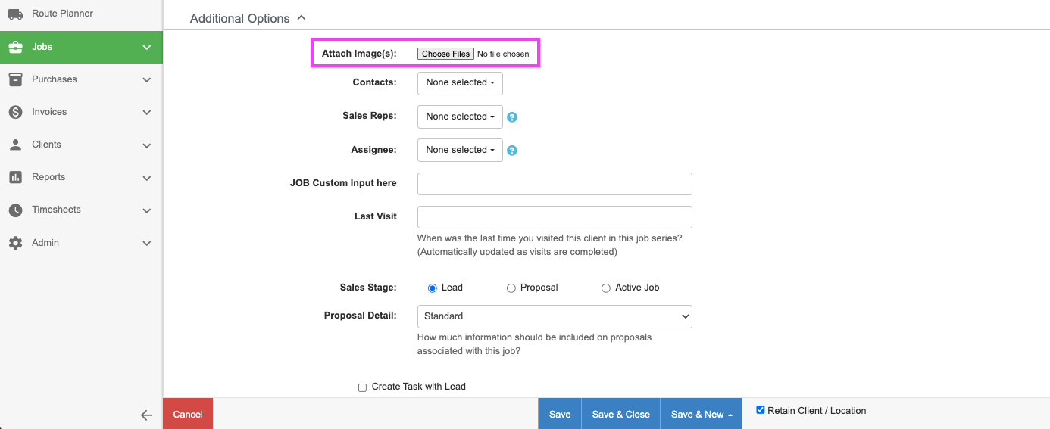Click the Admin gear icon
Viewport: 1050px width, 429px height.
(15, 243)
